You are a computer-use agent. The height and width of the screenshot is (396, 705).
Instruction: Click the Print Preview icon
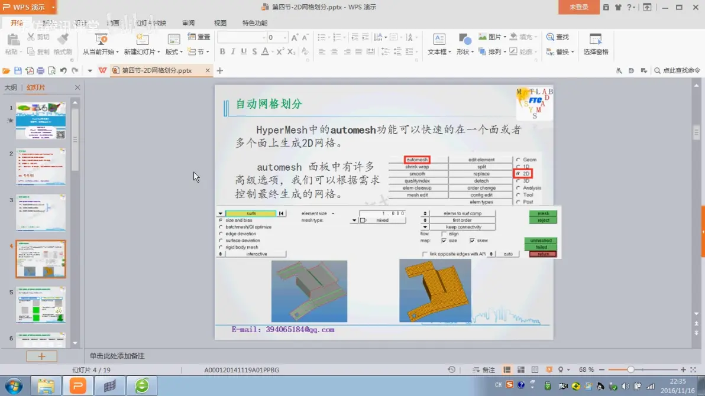coord(51,70)
